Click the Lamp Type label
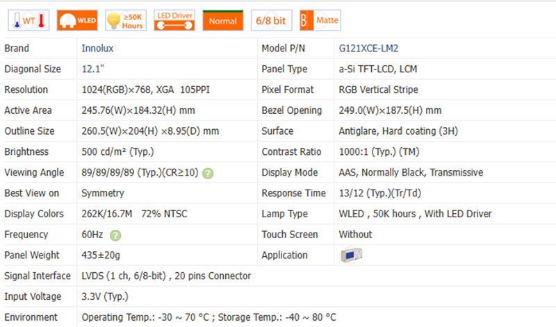The height and width of the screenshot is (327, 556). pyautogui.click(x=285, y=214)
